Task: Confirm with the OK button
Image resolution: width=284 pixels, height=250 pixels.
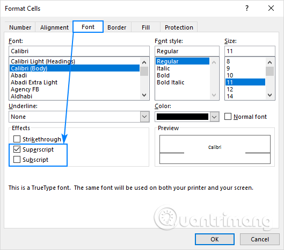Action: (215, 239)
